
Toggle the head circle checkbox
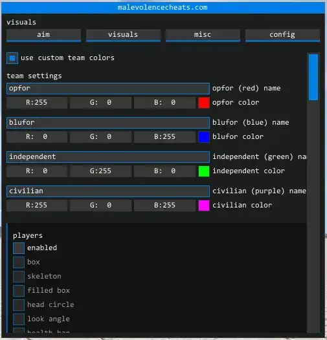(x=19, y=305)
